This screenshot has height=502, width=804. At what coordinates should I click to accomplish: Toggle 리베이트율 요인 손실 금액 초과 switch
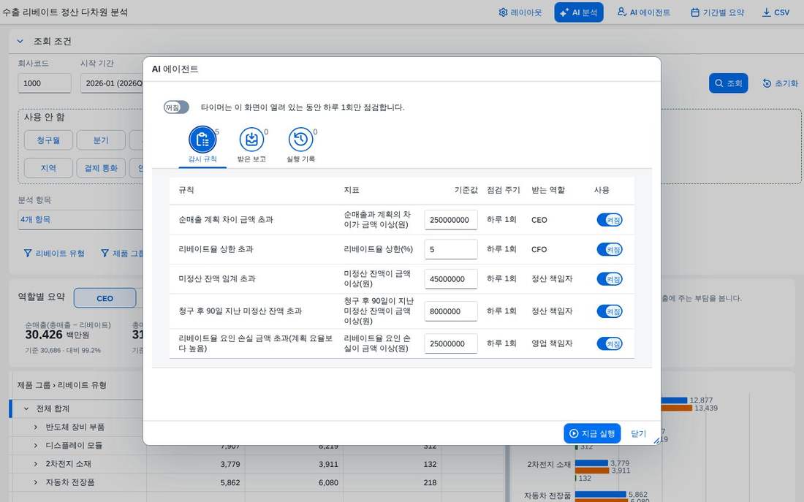[610, 343]
